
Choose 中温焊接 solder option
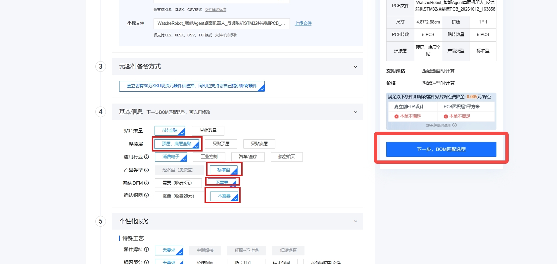pyautogui.click(x=205, y=250)
